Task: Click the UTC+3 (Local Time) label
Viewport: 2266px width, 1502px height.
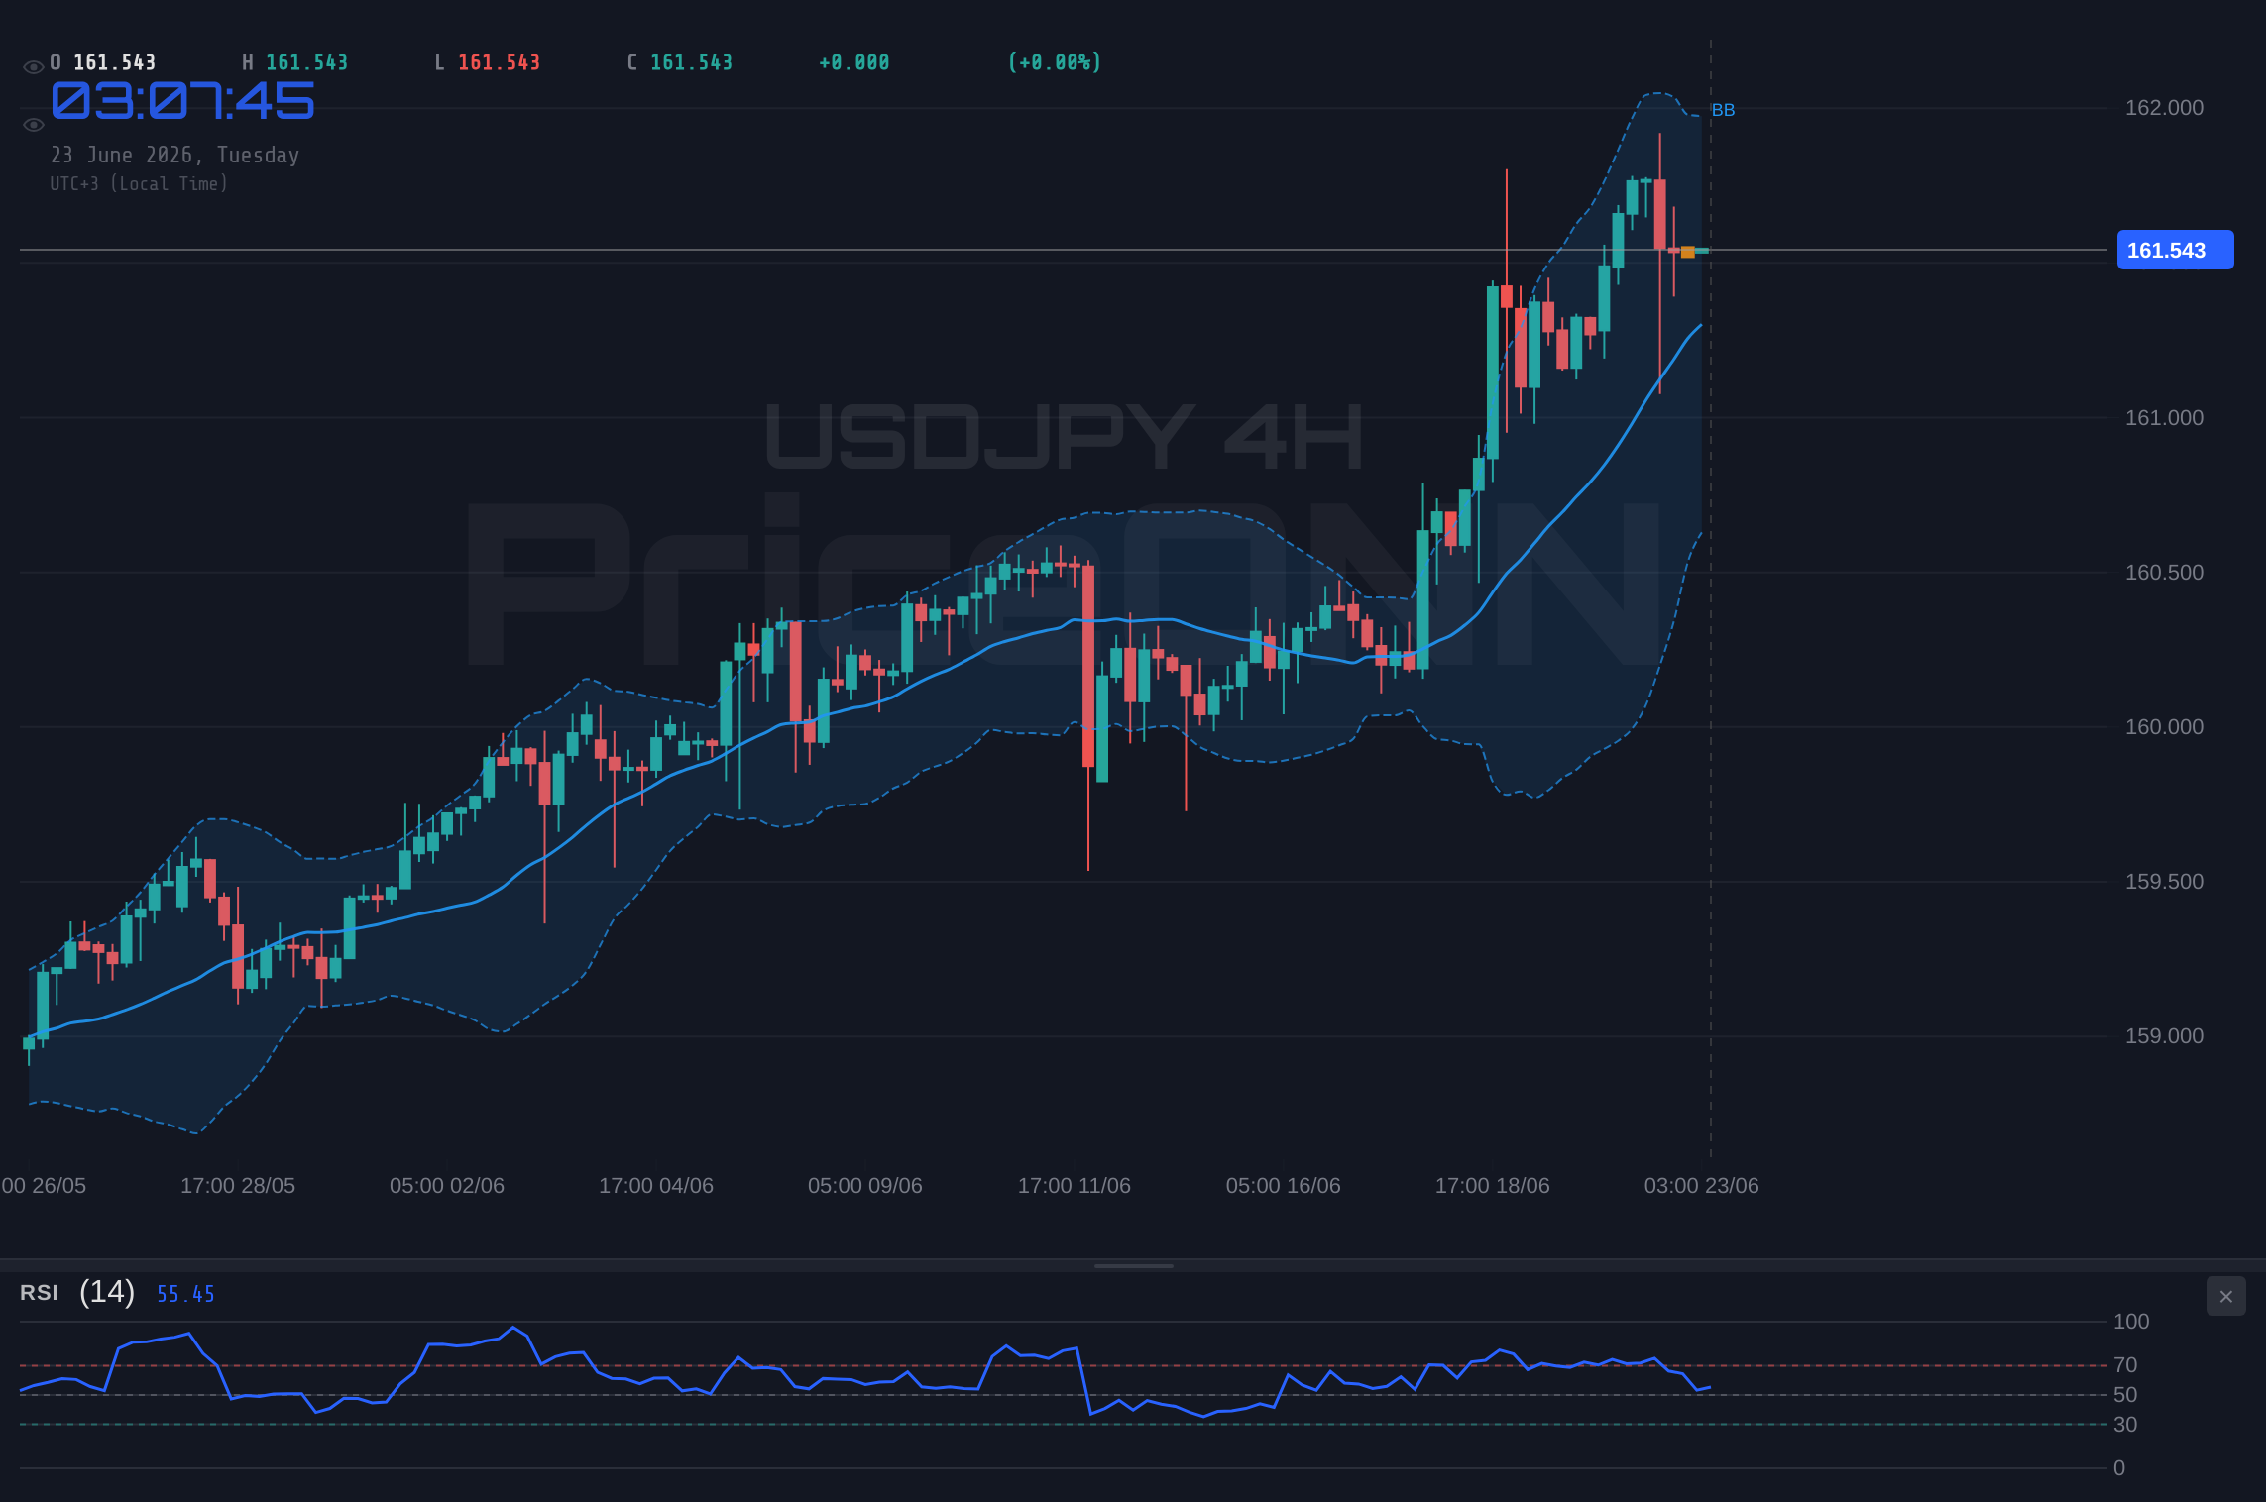Action: (139, 184)
